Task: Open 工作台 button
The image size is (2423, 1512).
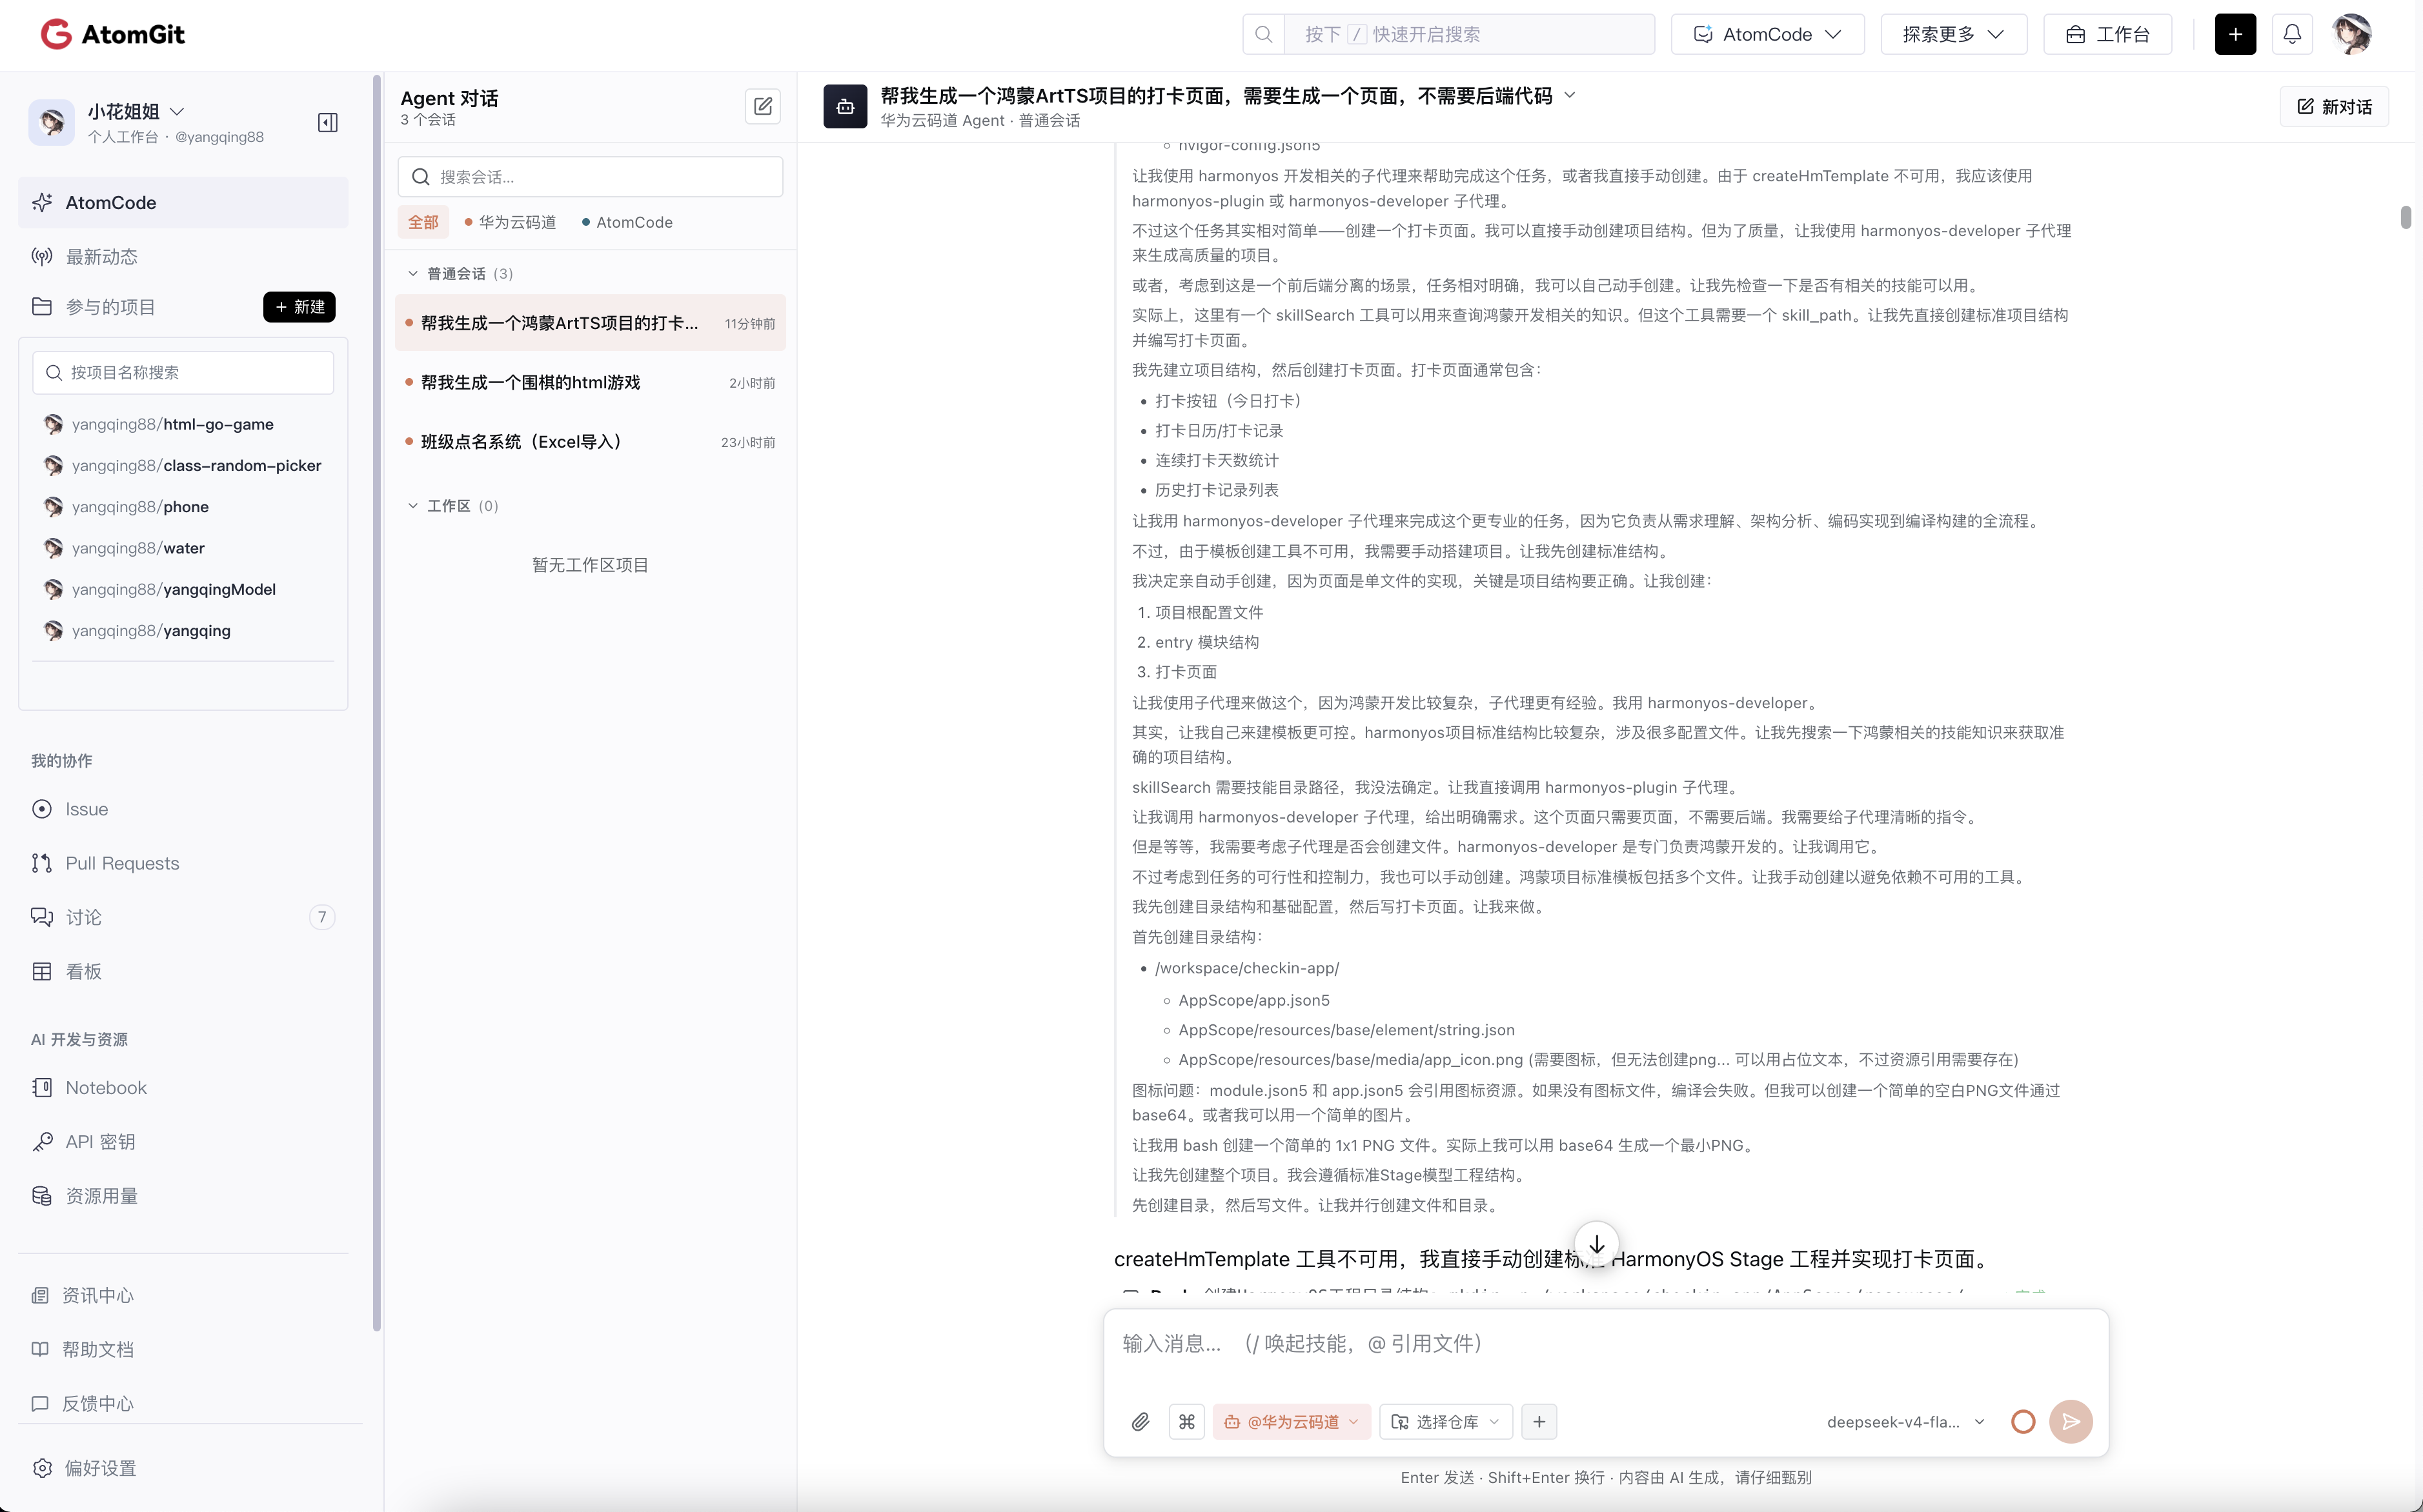Action: (x=2107, y=34)
